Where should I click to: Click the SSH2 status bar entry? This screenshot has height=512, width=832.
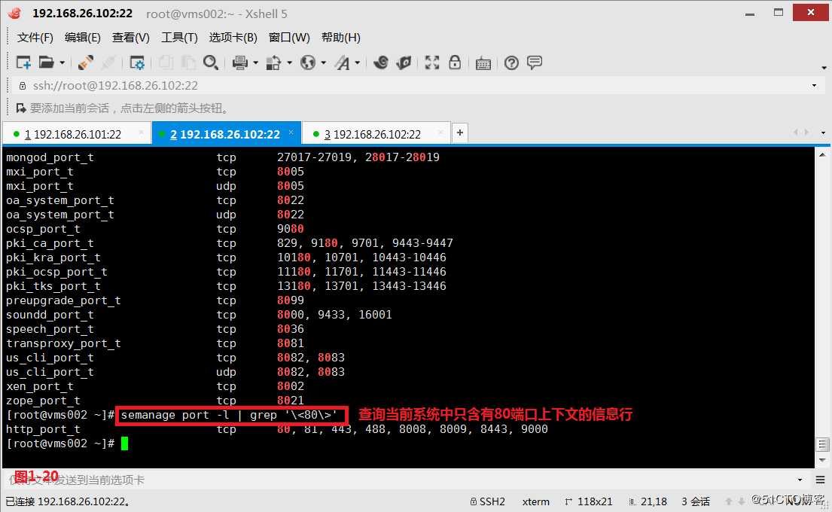[488, 501]
